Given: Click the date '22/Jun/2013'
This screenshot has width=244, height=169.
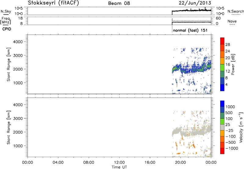Looking at the screenshot, I should click(x=195, y=3).
